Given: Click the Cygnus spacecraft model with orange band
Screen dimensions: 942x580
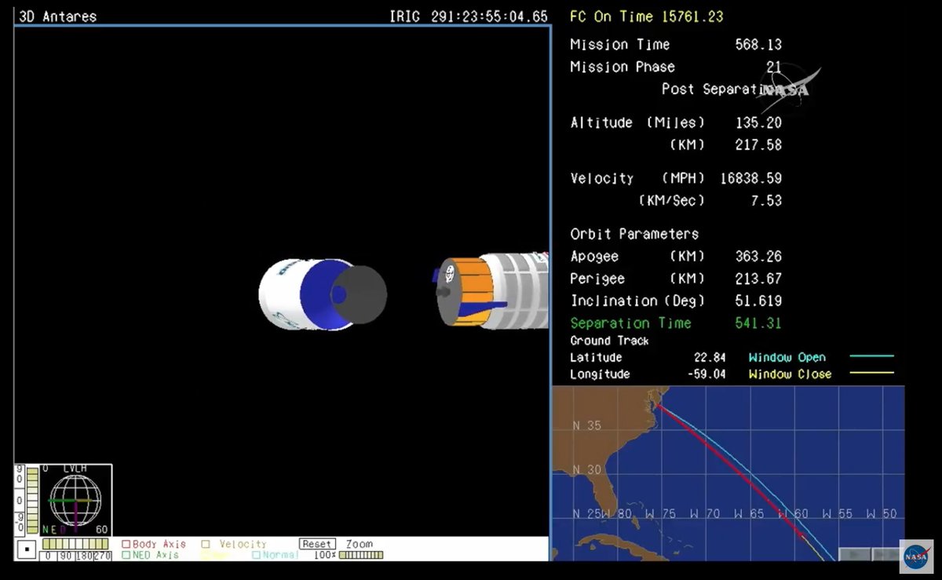Looking at the screenshot, I should click(x=491, y=292).
